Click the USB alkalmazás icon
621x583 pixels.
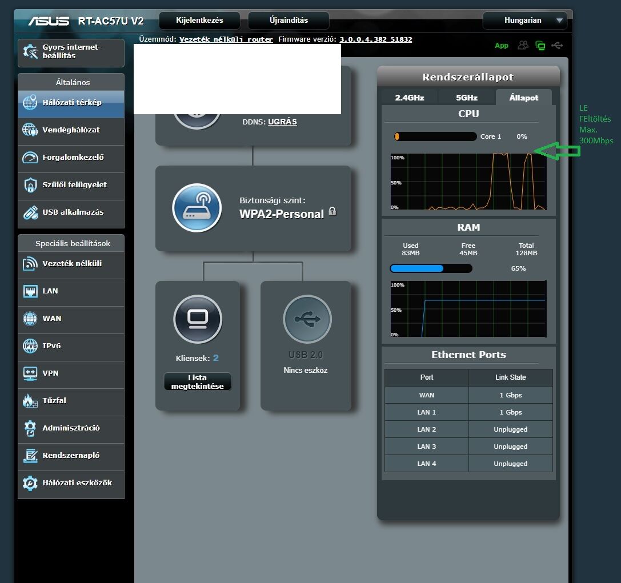pos(30,212)
